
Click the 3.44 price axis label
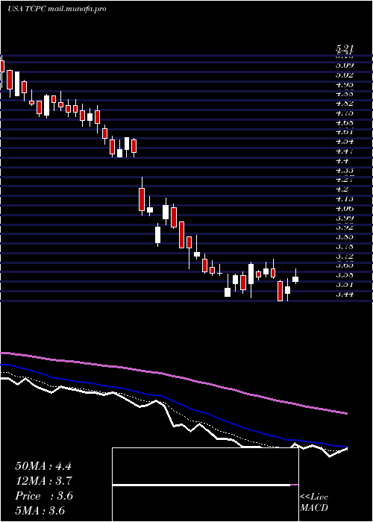[345, 295]
